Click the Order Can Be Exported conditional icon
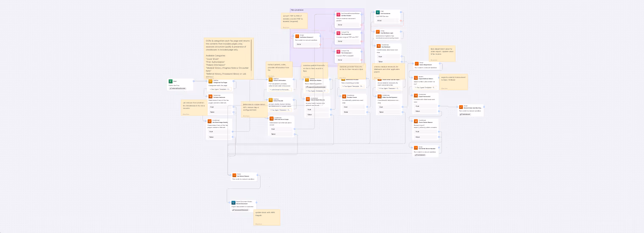Viewport: 644px width, 233px height. [380, 96]
